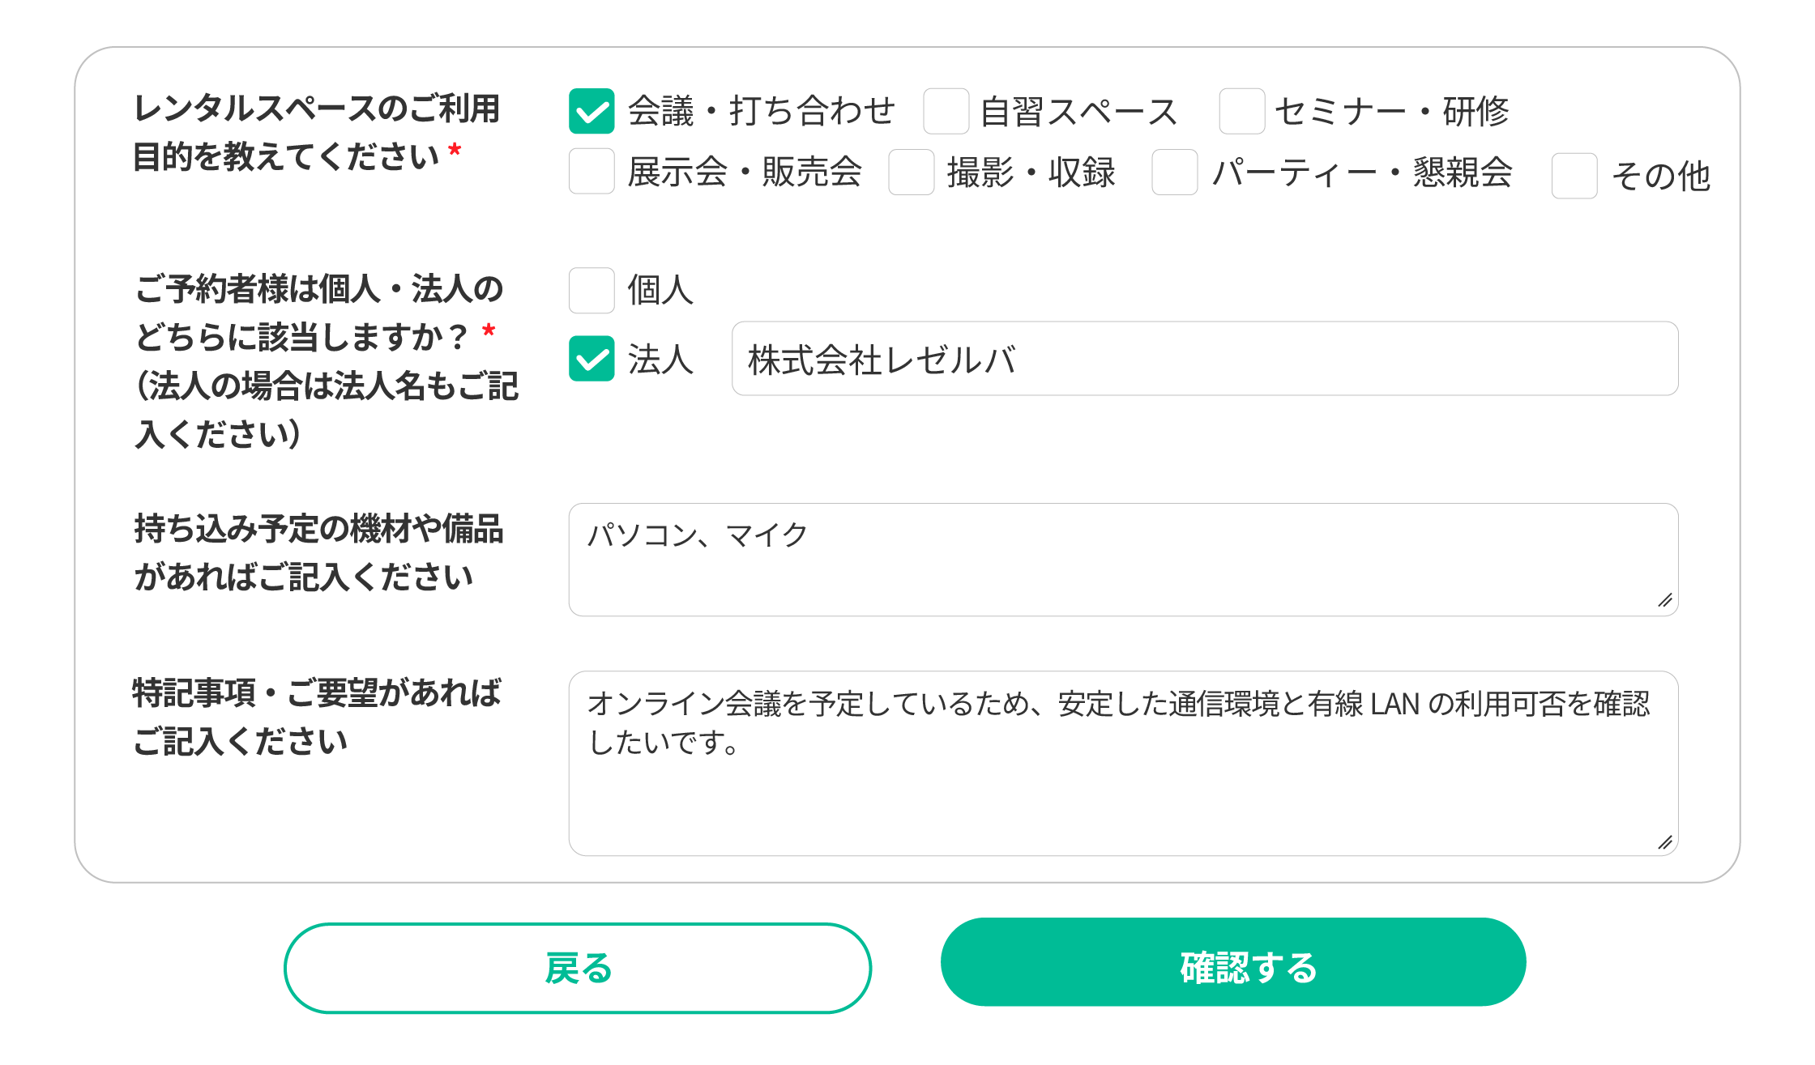Click the 法人名 field containing 株式会社レゼルバ

(1204, 359)
